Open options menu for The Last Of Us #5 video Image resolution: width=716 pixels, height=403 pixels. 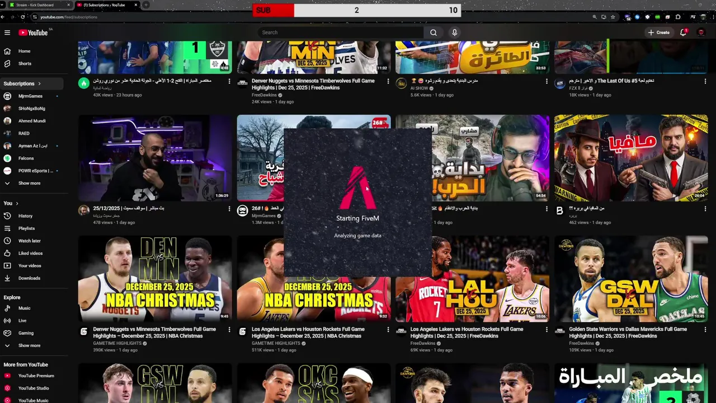click(705, 81)
